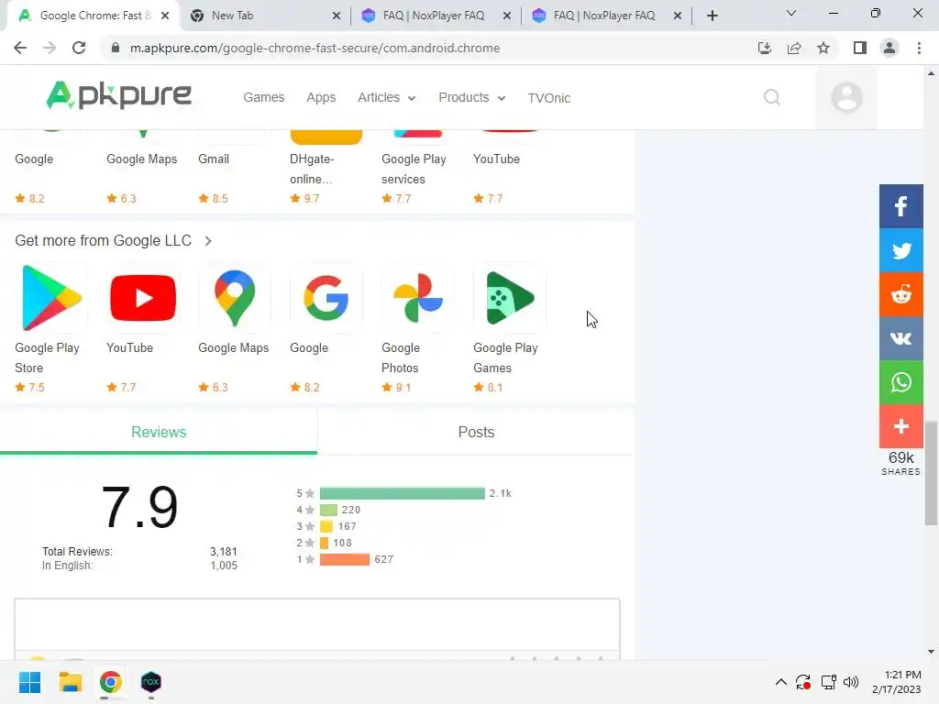Open the Google Play Games icon
This screenshot has width=939, height=704.
(x=510, y=298)
